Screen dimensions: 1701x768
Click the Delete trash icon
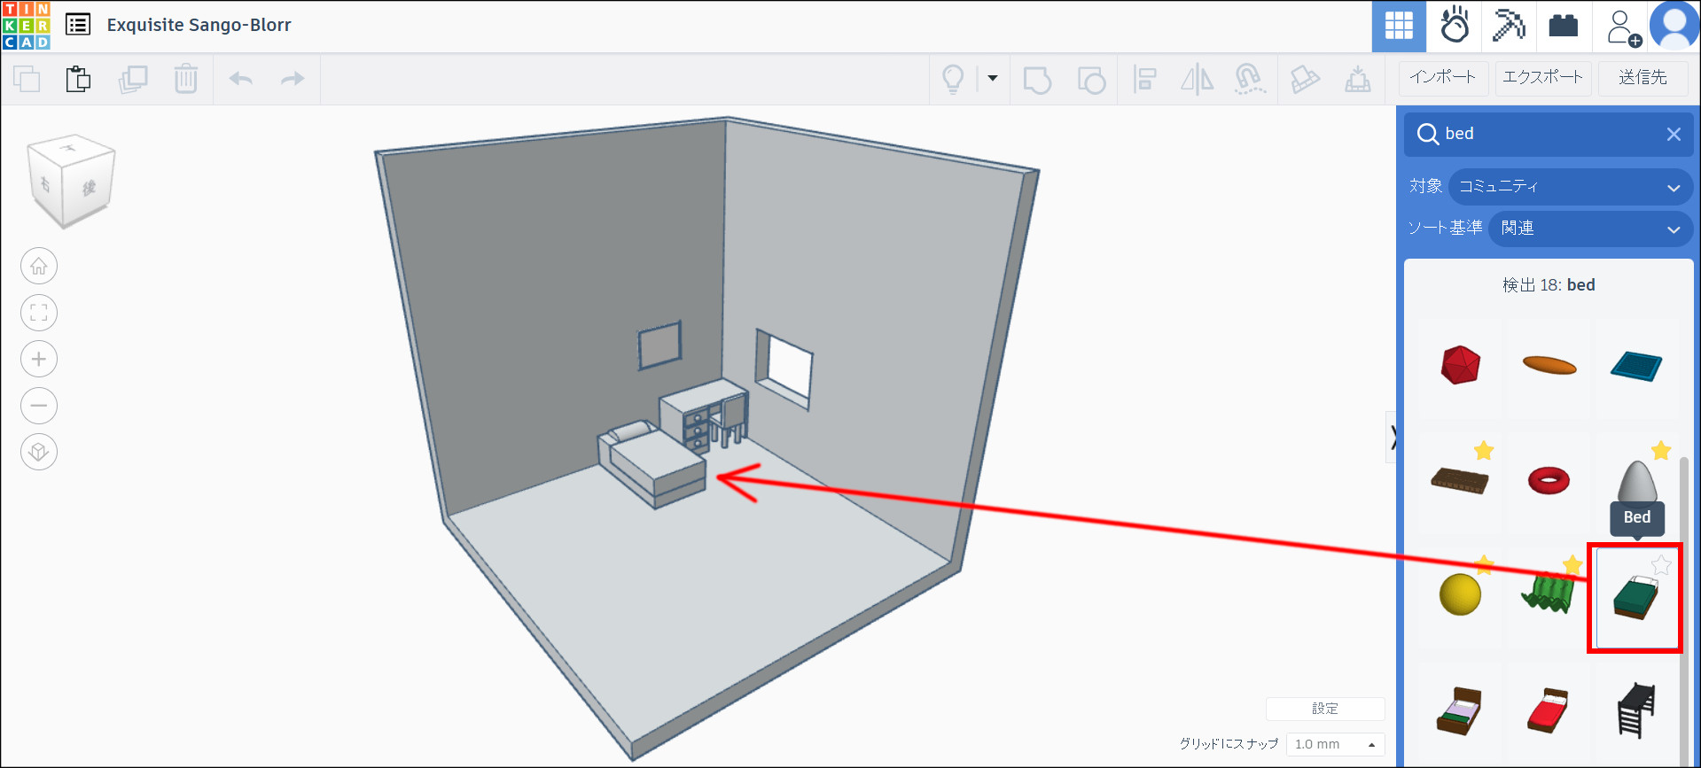tap(186, 79)
